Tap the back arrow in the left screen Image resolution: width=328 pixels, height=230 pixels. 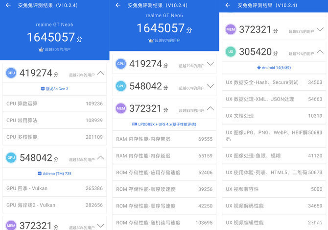8,6
